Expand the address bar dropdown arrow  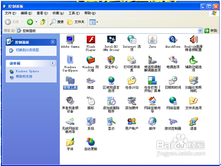[x=200, y=31]
